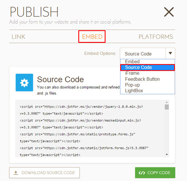Choose Embed from the options list
The width and height of the screenshot is (187, 181).
[x=148, y=62]
